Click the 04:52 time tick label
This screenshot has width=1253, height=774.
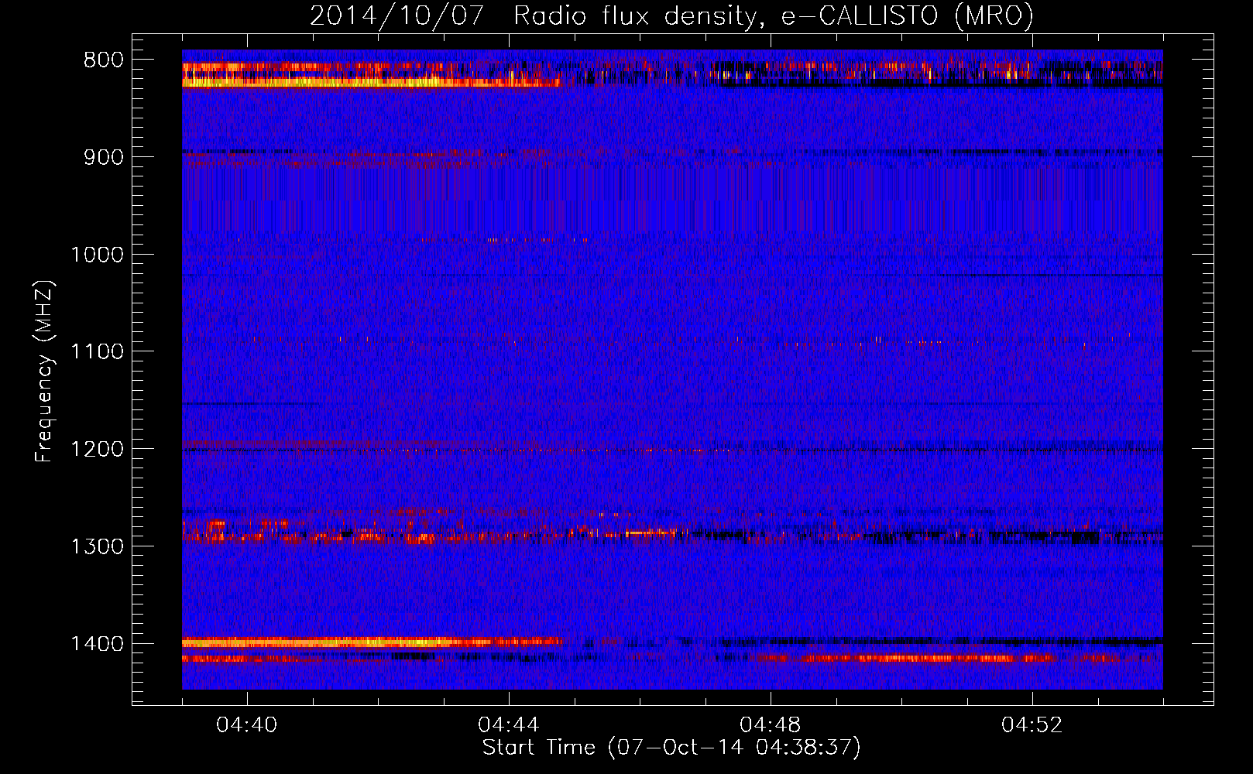pyautogui.click(x=1032, y=725)
